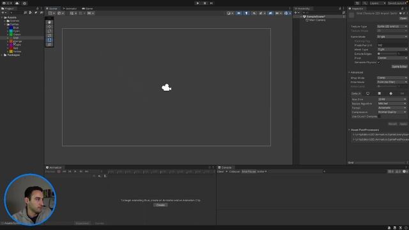Toggle scene lighting bulb icon
Screen dimensions: 409x230
tap(246, 13)
